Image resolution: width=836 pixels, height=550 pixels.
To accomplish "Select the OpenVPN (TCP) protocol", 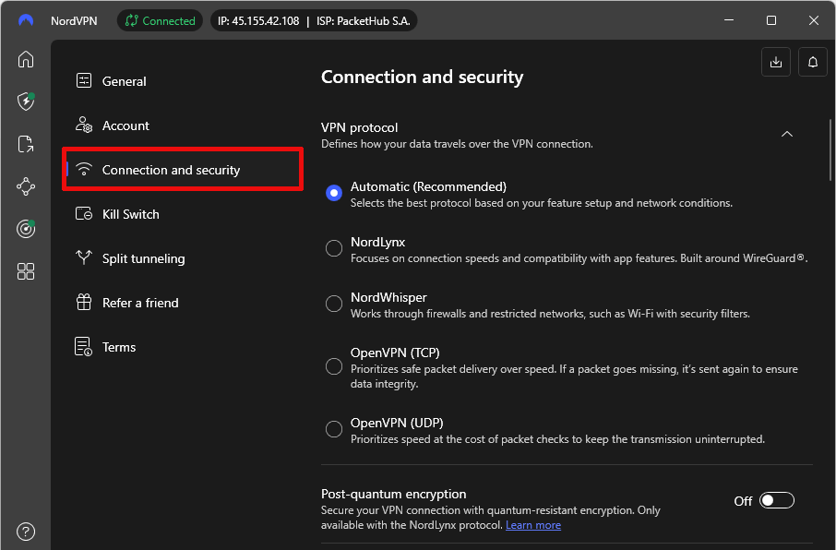I will pos(333,366).
